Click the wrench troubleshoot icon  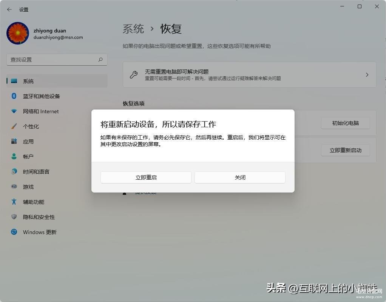(x=134, y=75)
